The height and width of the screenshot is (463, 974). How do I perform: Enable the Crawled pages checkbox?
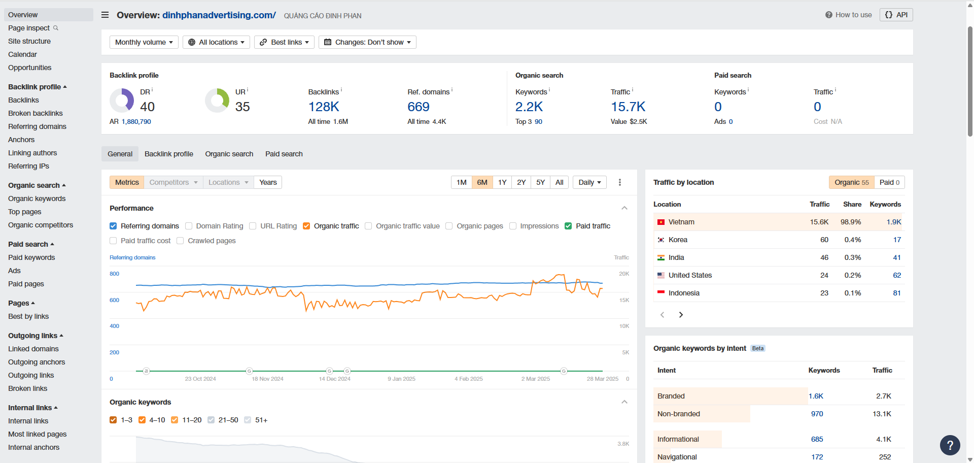point(180,241)
